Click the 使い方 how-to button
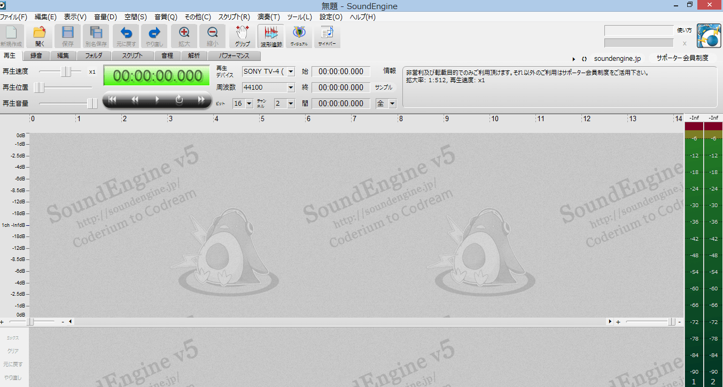The height and width of the screenshot is (387, 723). coord(685,30)
